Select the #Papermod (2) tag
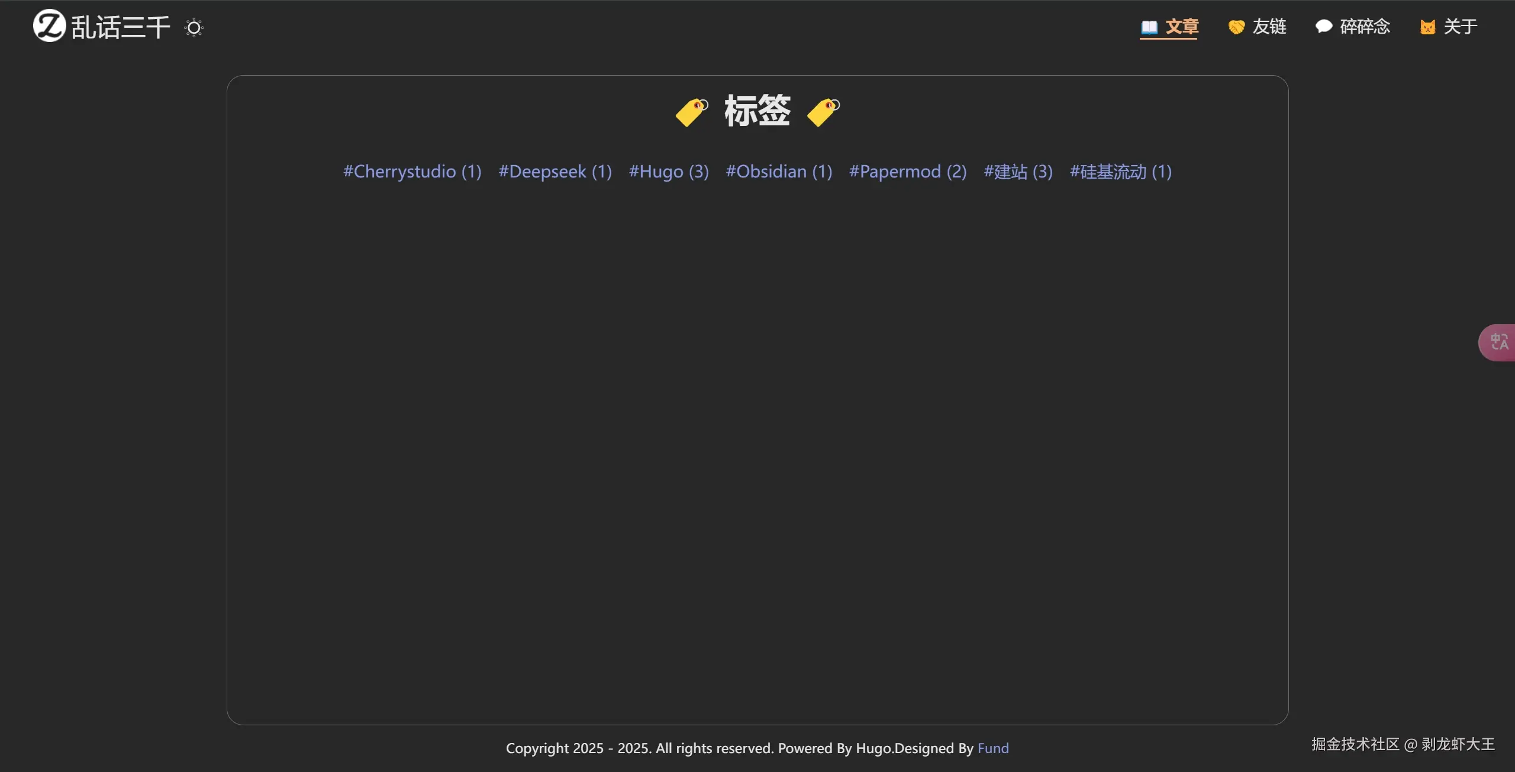The image size is (1515, 772). click(908, 172)
